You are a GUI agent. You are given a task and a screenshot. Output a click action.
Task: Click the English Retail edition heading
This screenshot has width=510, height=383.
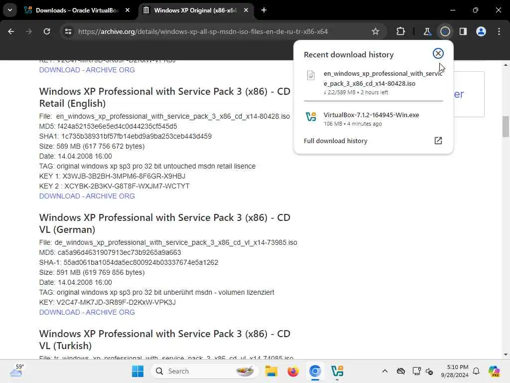pyautogui.click(x=164, y=97)
